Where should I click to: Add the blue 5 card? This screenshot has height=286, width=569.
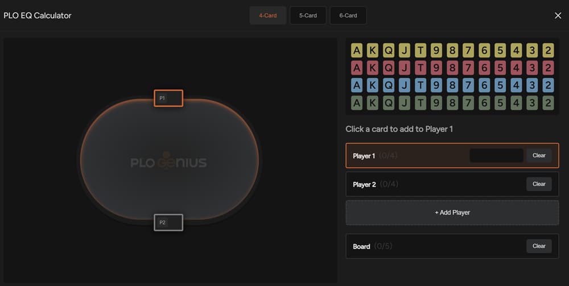click(x=500, y=85)
